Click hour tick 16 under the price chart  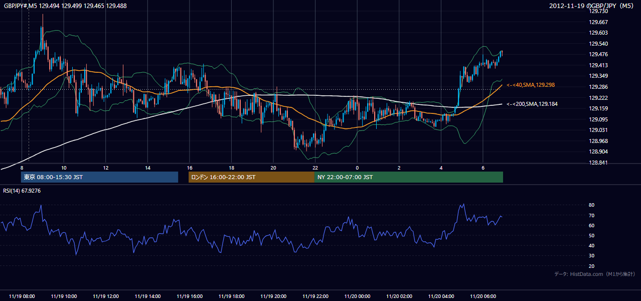tap(190, 168)
